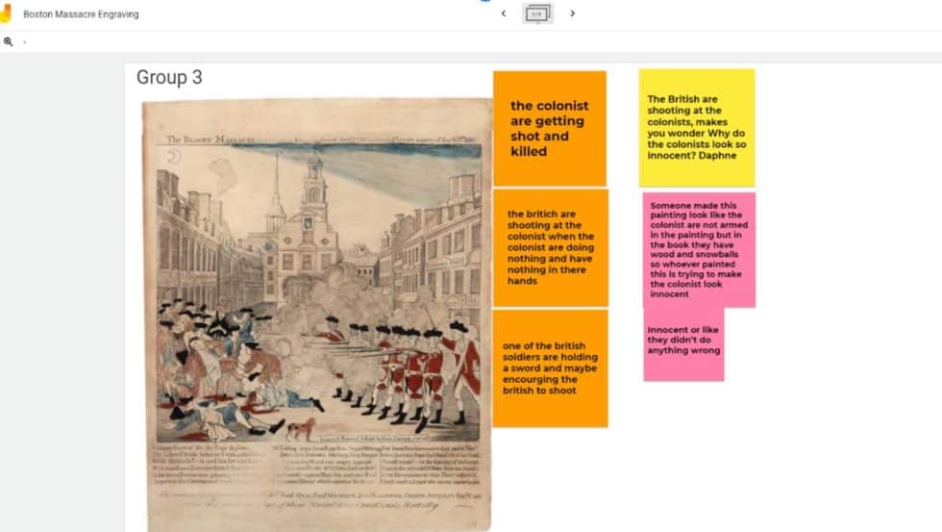Click the zoom magnifier icon
The height and width of the screenshot is (532, 942).
8,41
